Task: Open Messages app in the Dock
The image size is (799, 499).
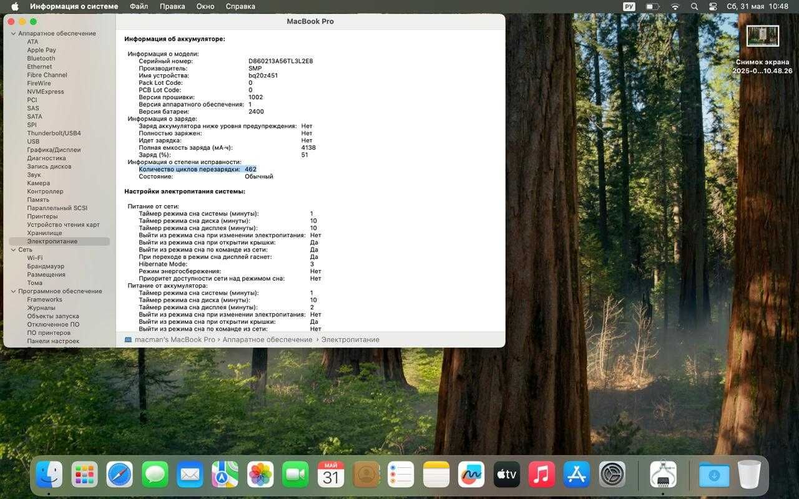Action: [x=155, y=475]
